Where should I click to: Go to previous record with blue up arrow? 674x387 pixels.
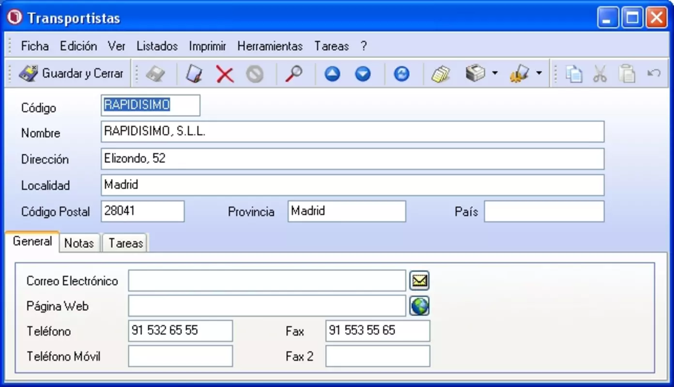click(332, 74)
